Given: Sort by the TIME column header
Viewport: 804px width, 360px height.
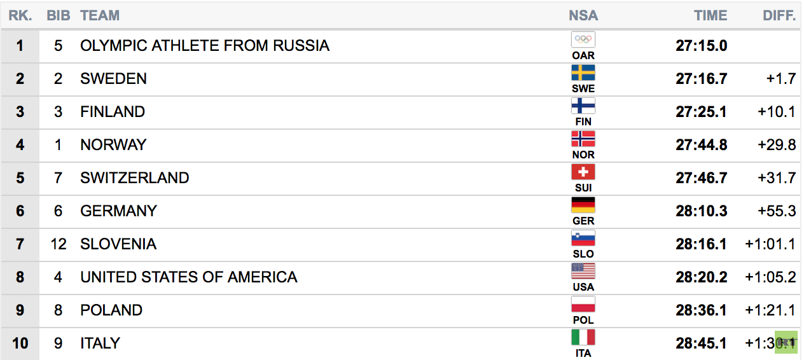Looking at the screenshot, I should 710,15.
